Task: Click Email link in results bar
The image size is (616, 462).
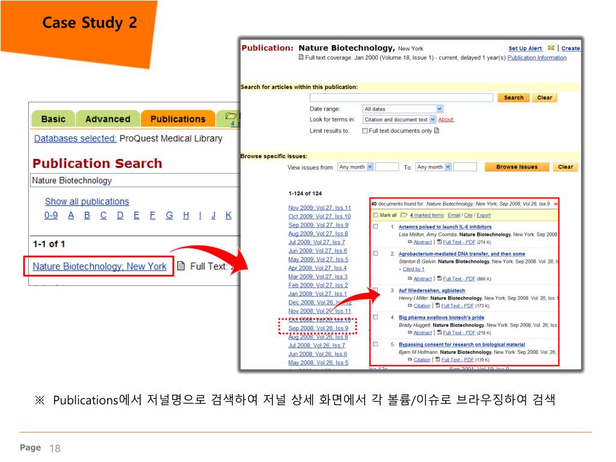Action: tap(454, 215)
